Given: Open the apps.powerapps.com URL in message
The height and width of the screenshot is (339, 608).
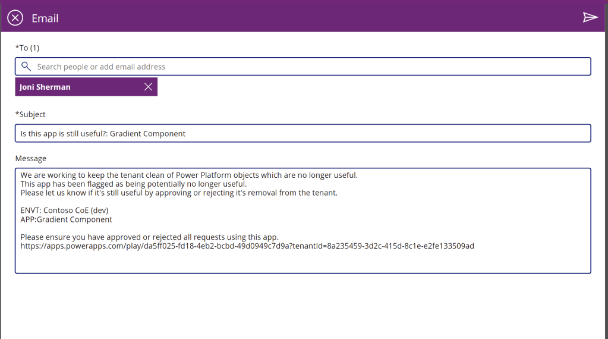Looking at the screenshot, I should (247, 246).
